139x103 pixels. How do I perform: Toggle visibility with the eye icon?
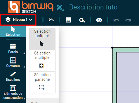[99, 20]
